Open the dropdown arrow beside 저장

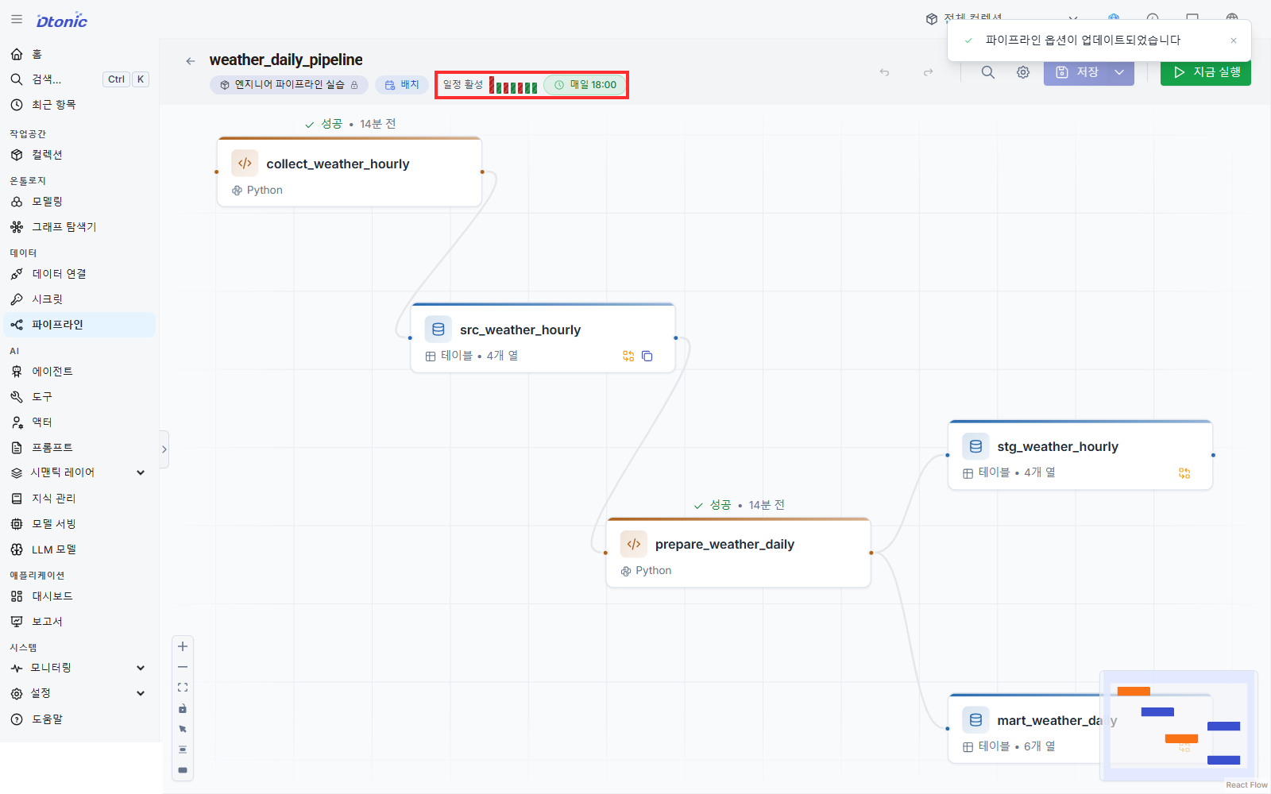pyautogui.click(x=1119, y=72)
